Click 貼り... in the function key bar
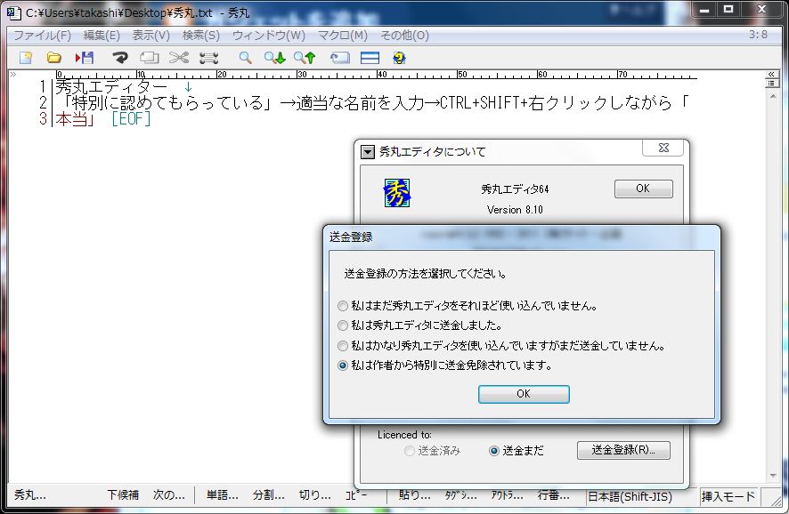The width and height of the screenshot is (789, 514). 415,495
